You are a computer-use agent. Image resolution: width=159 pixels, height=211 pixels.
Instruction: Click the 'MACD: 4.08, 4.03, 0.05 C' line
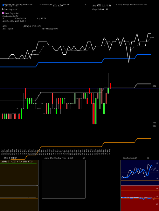point(14,21)
